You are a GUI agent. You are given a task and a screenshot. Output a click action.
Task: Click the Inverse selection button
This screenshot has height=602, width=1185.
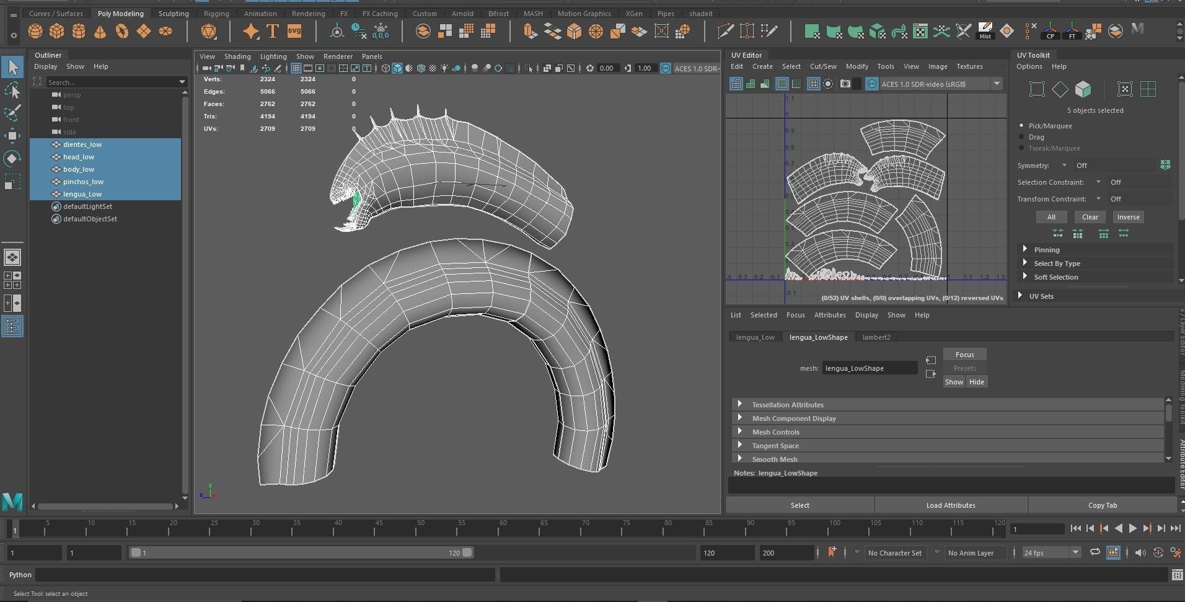click(x=1128, y=217)
